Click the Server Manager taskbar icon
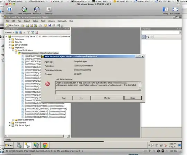The width and height of the screenshot is (187, 155). (19, 145)
